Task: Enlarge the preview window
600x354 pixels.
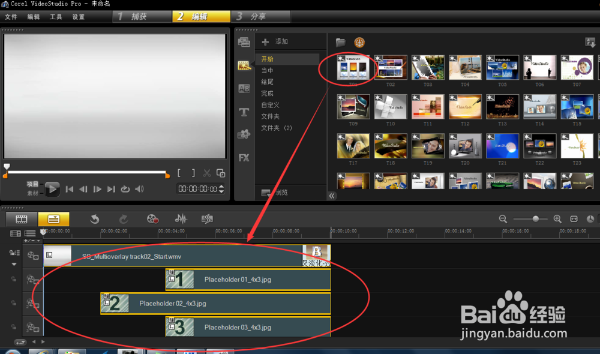Action: [221, 173]
